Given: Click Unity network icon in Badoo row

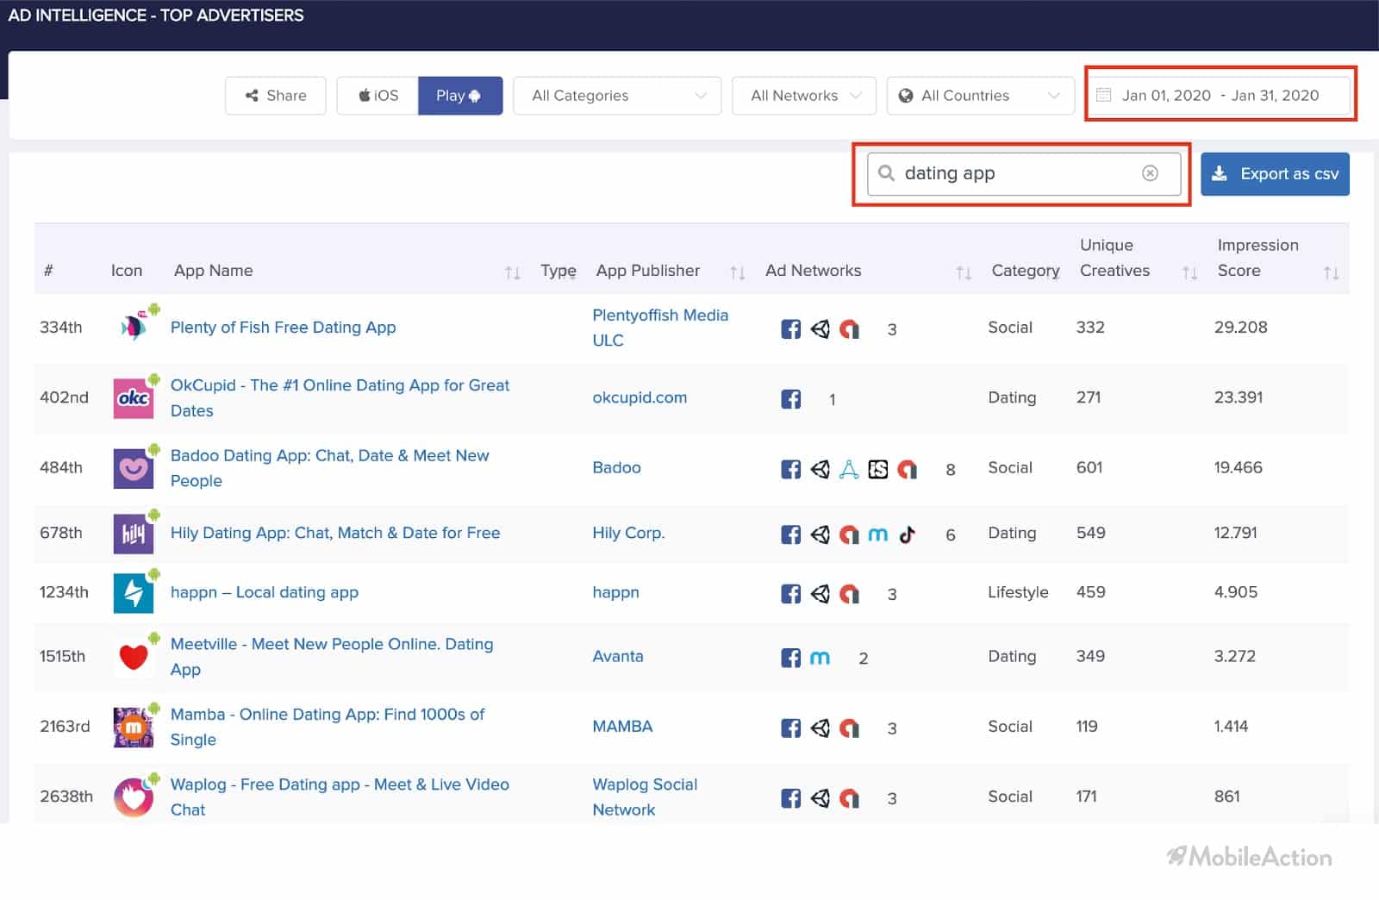Looking at the screenshot, I should coord(820,469).
